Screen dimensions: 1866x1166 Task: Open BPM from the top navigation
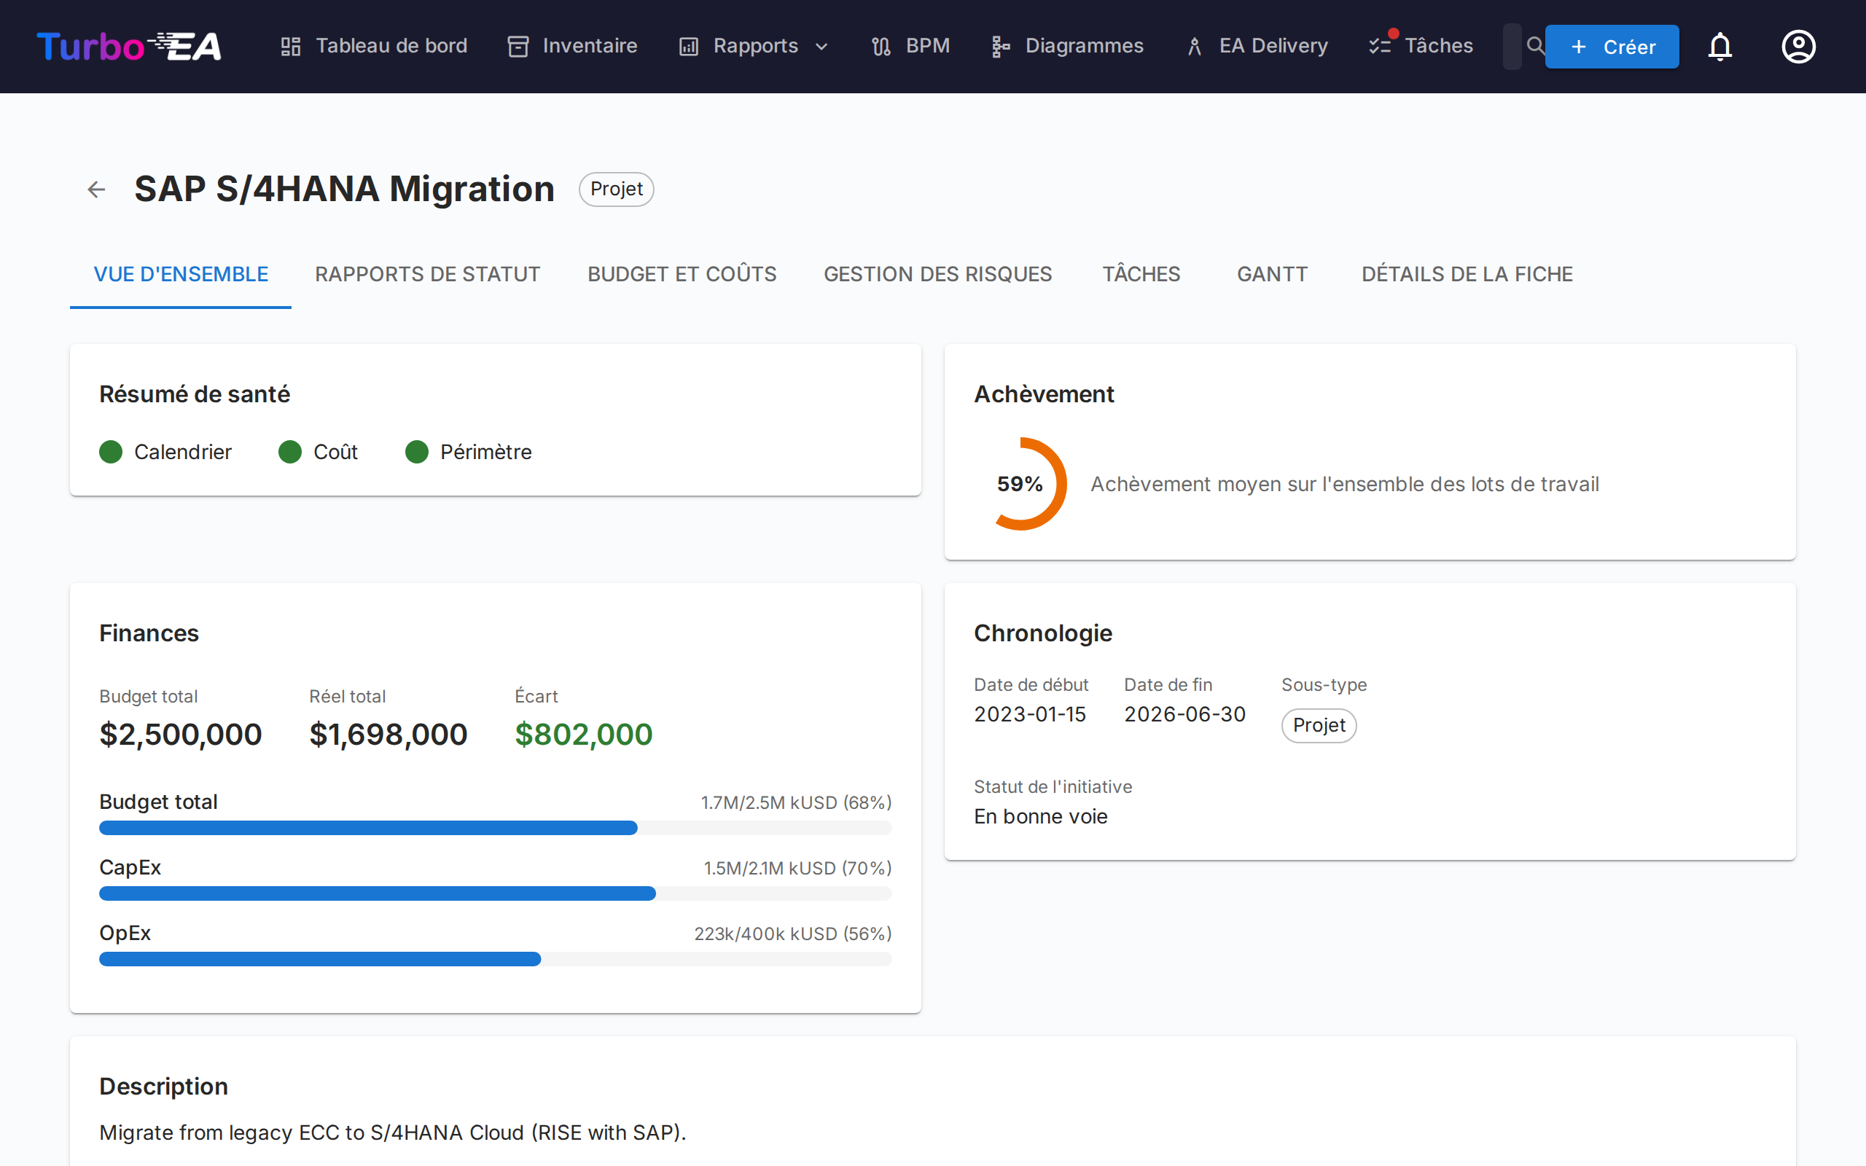pos(910,46)
